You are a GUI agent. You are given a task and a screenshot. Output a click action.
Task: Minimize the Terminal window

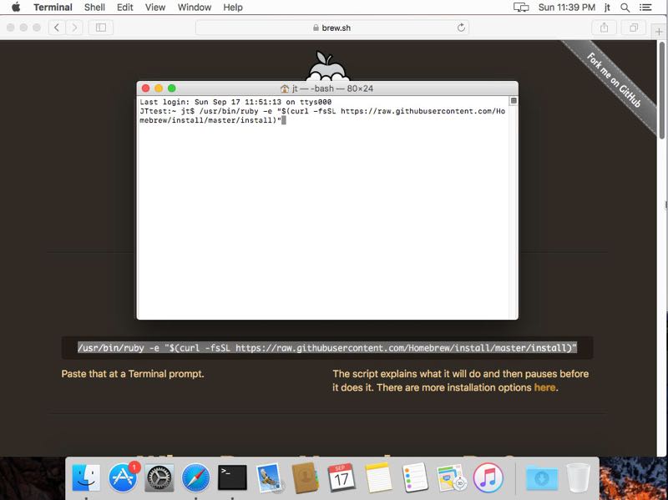pos(159,88)
